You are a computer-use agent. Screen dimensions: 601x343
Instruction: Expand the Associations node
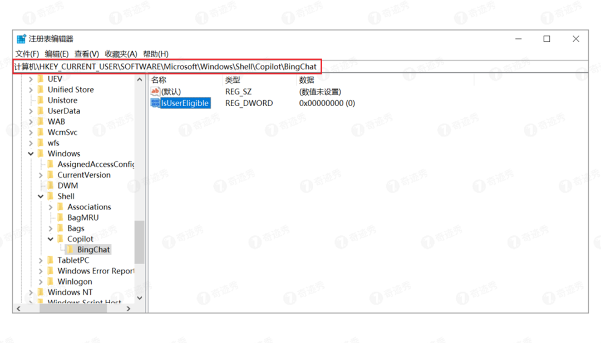(x=51, y=207)
